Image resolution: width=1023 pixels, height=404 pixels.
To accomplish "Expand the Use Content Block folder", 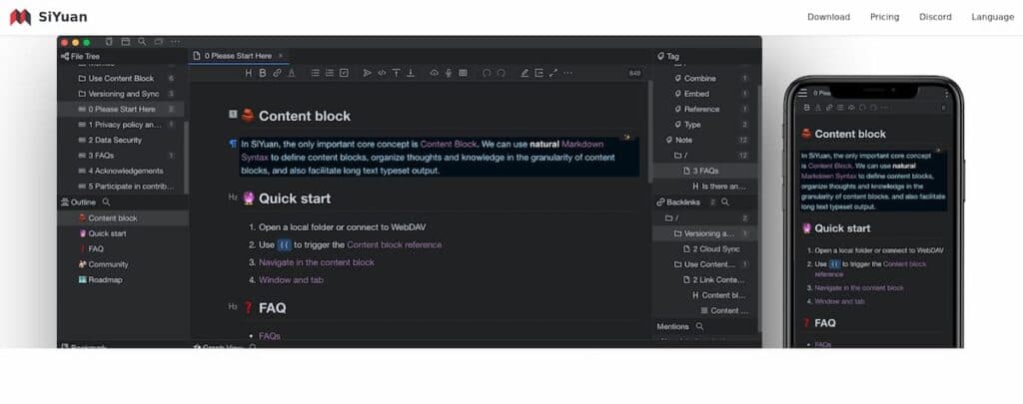I will click(x=116, y=78).
